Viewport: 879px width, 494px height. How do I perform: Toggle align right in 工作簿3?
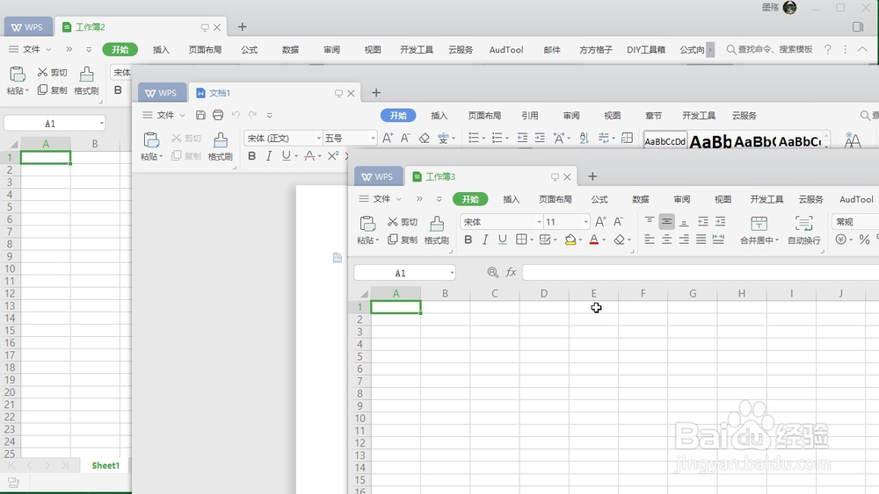684,240
